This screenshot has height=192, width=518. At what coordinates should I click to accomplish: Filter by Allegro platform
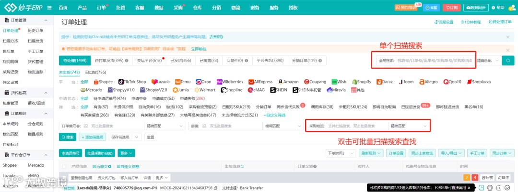(x=428, y=82)
